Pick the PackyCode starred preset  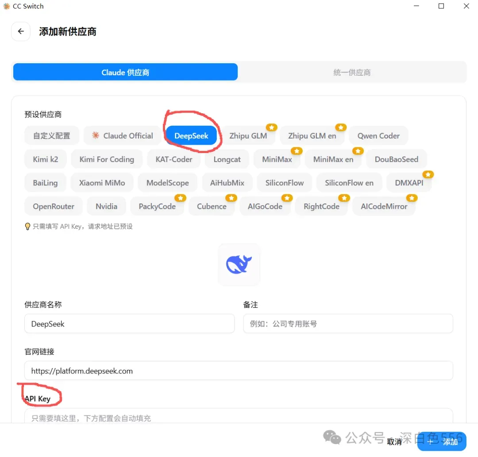(x=157, y=206)
